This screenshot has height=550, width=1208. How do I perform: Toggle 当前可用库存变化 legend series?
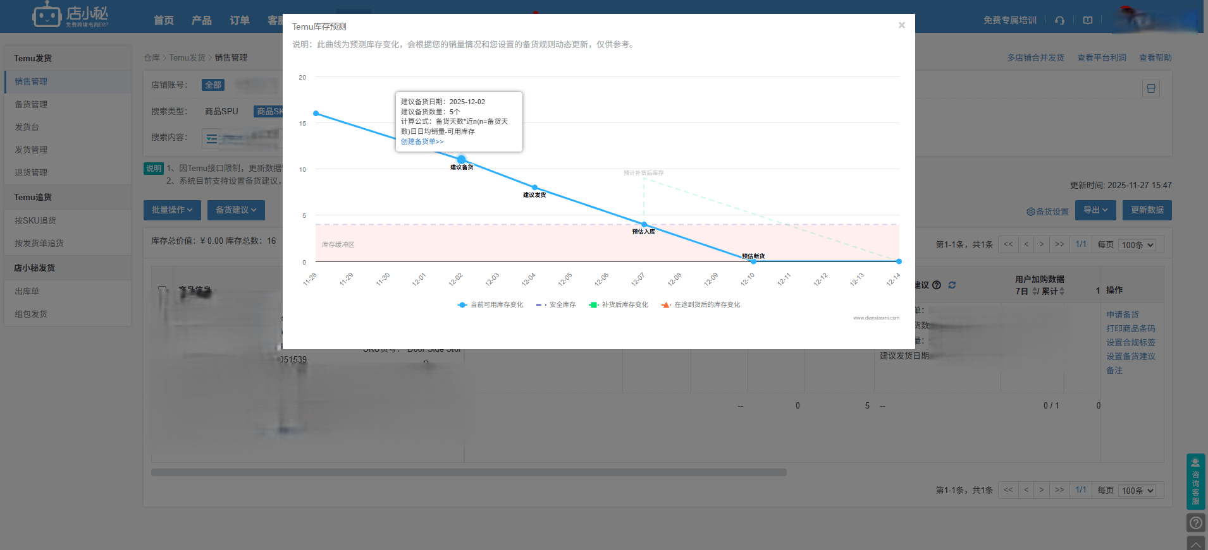coord(491,305)
